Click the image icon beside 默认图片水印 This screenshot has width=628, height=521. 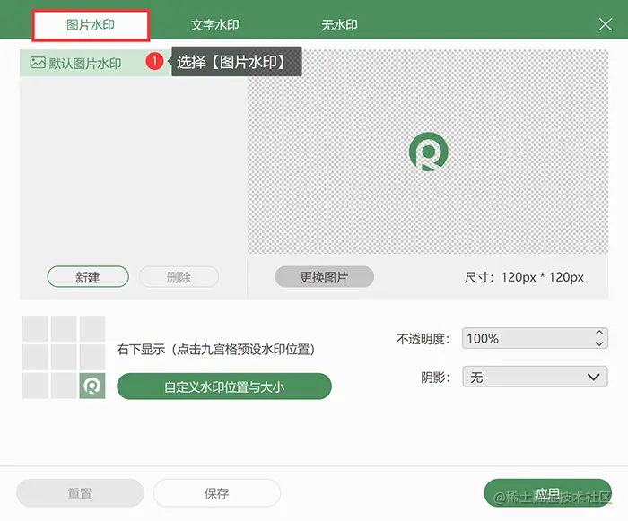38,63
